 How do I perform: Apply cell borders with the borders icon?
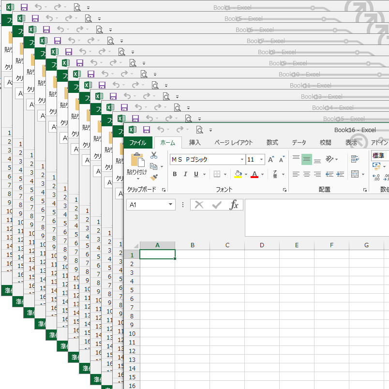point(217,174)
